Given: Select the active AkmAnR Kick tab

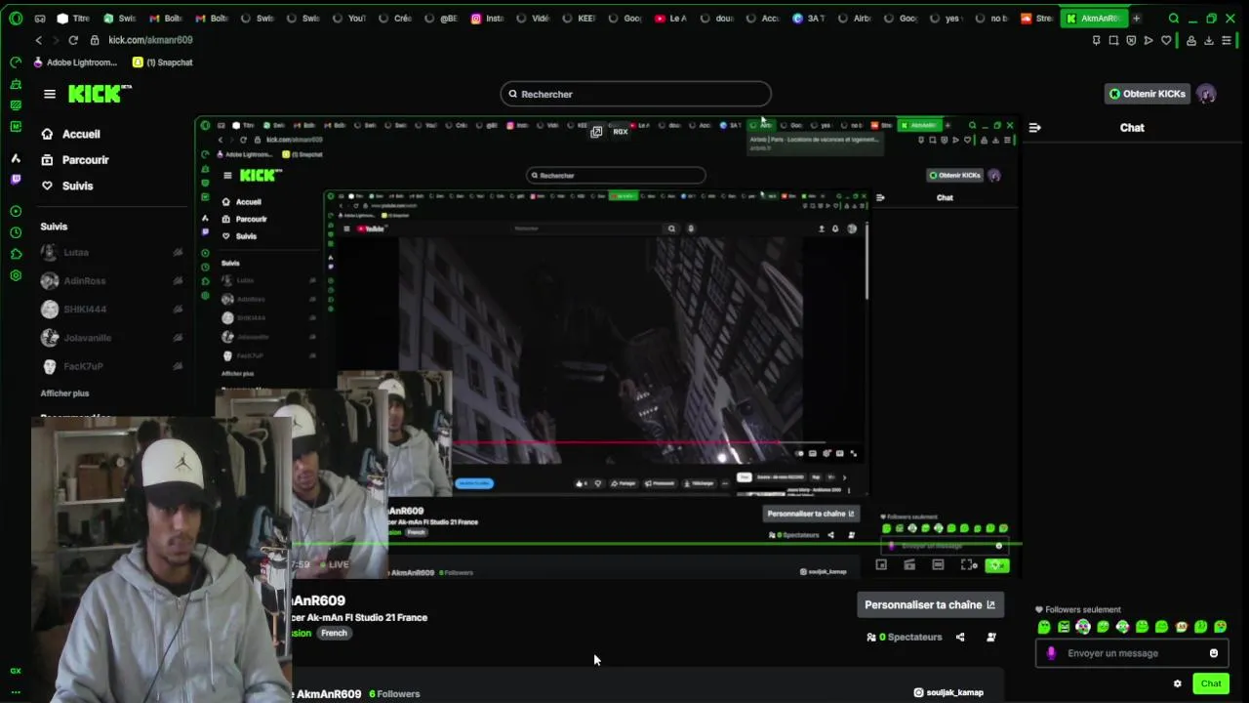Looking at the screenshot, I should [x=1093, y=18].
